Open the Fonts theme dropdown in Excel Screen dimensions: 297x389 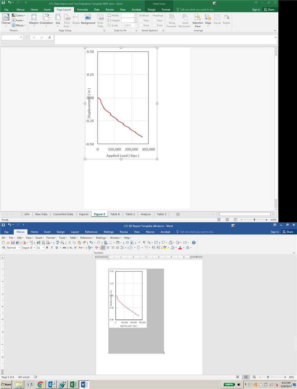[18, 21]
